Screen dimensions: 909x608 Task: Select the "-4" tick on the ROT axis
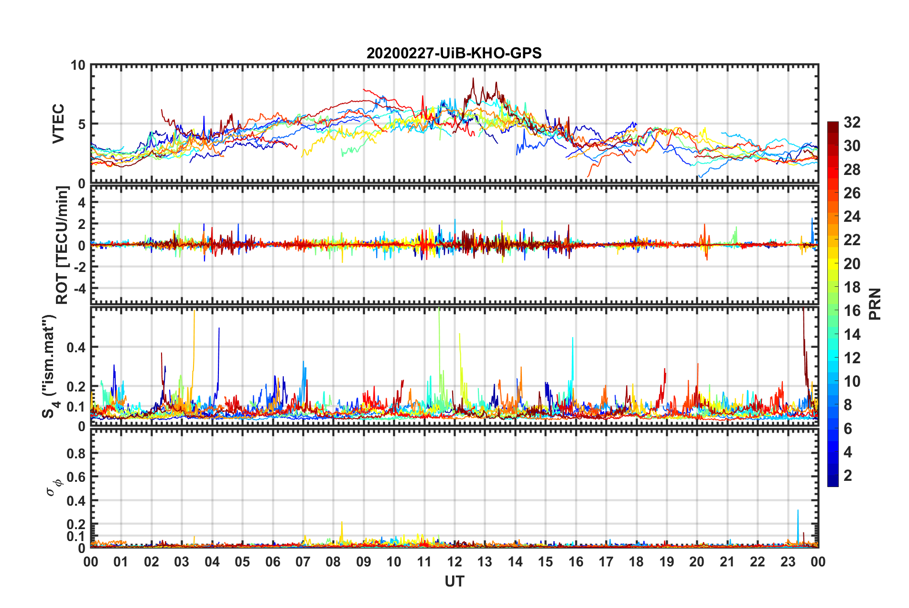(x=79, y=289)
